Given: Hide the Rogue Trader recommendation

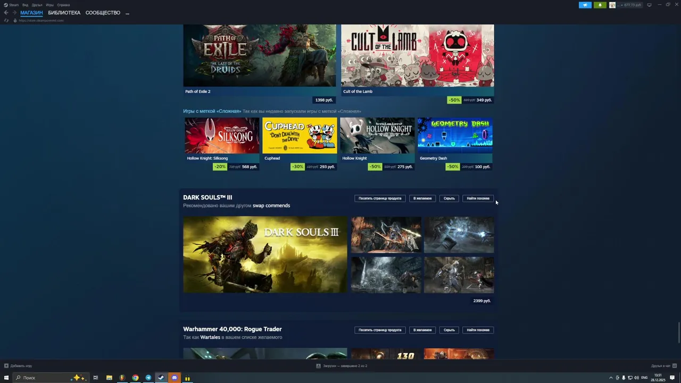Looking at the screenshot, I should pos(449,330).
